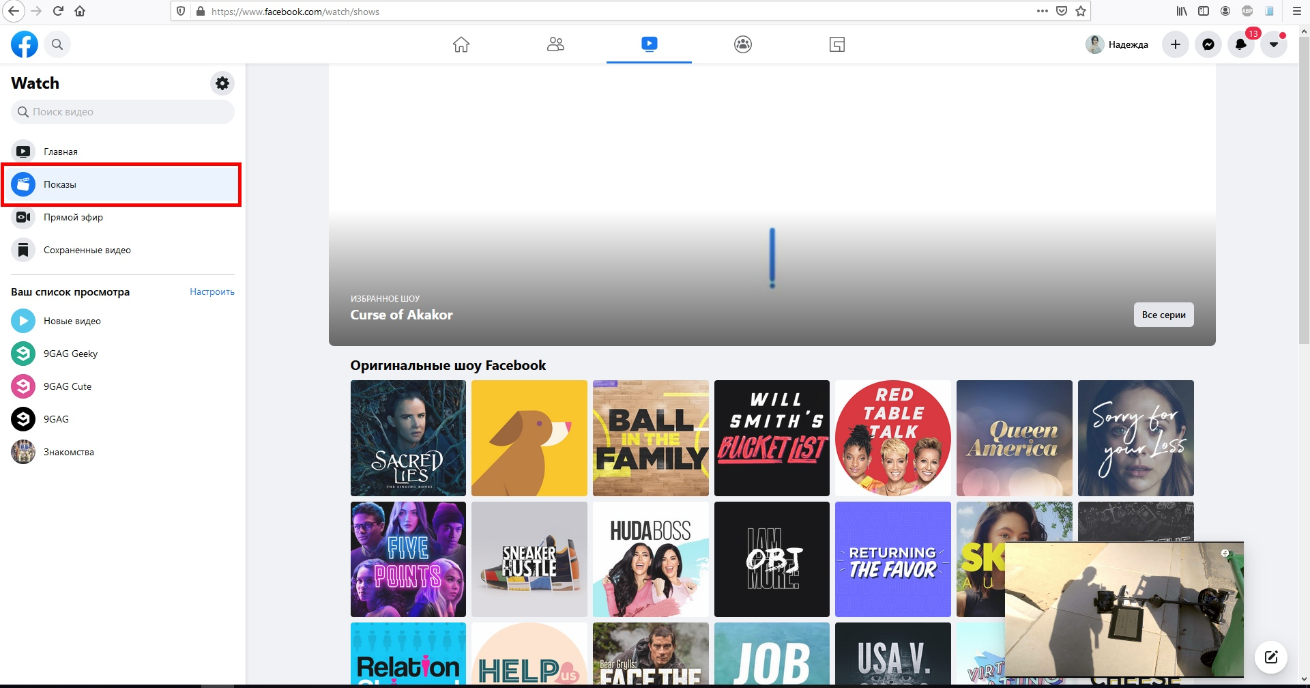Click the Поиск видео search field
Viewport: 1310px width, 688px height.
click(123, 112)
